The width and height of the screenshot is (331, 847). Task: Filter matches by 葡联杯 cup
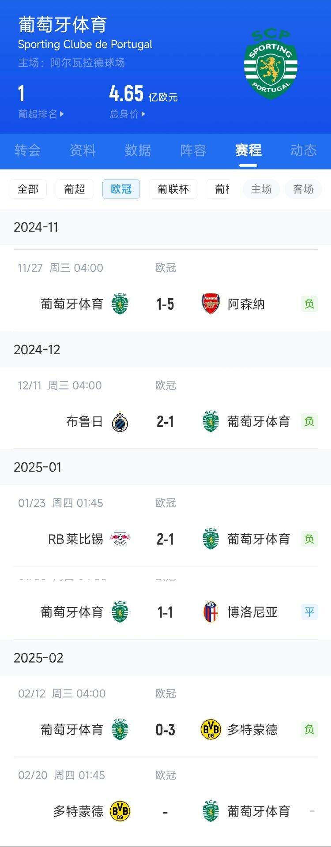pyautogui.click(x=173, y=189)
